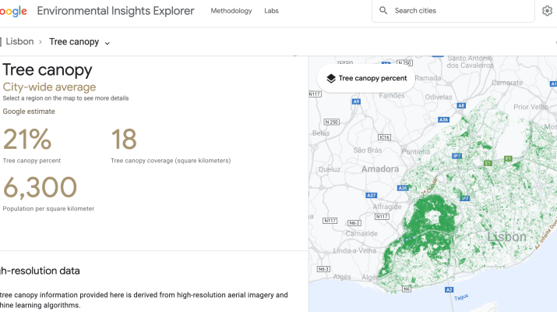The image size is (557, 312).
Task: Click the Amadora label on map
Action: point(380,168)
